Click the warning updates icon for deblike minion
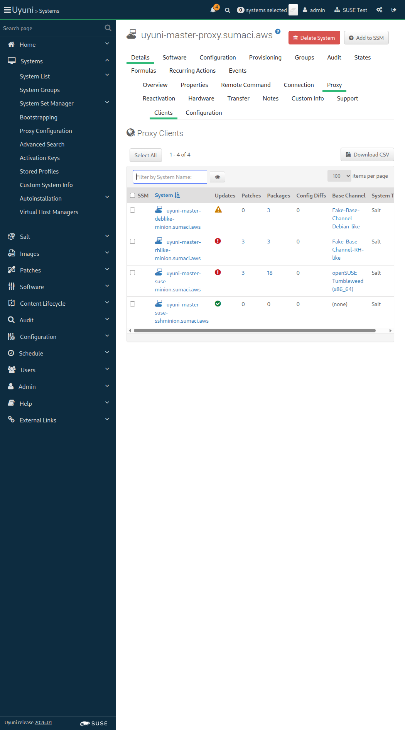 coord(218,210)
